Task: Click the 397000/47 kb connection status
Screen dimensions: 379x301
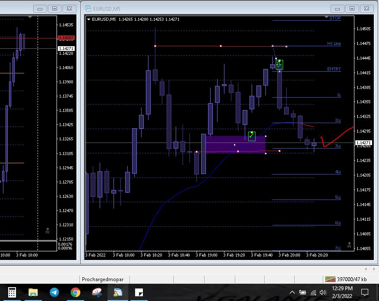Action: pyautogui.click(x=352, y=279)
